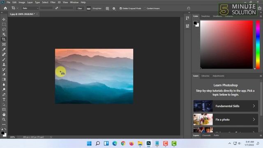Open the crop overlay grid options
Screen dimensions: 263x148
107,8
